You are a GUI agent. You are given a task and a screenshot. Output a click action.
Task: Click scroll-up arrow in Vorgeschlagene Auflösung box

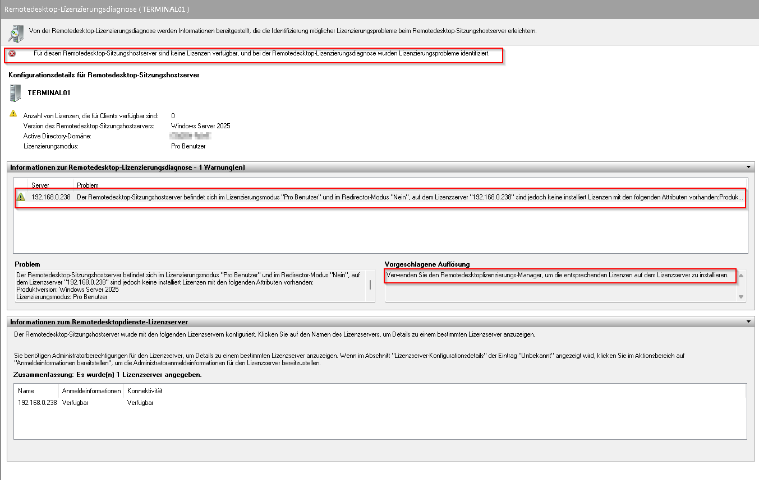coord(741,276)
